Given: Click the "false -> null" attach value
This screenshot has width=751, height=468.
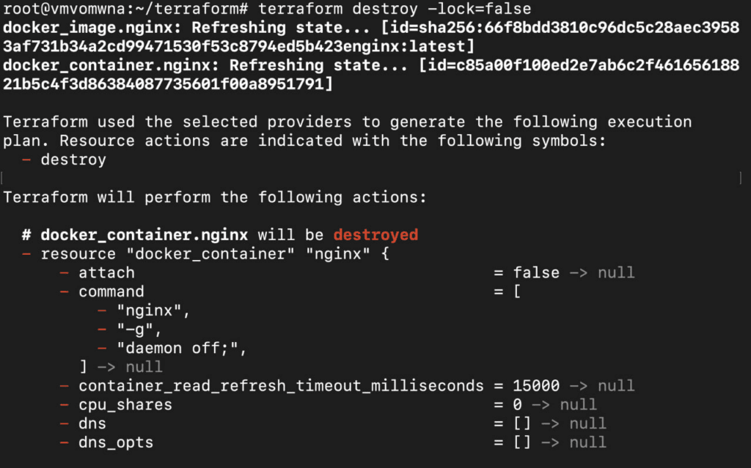Looking at the screenshot, I should tap(563, 273).
